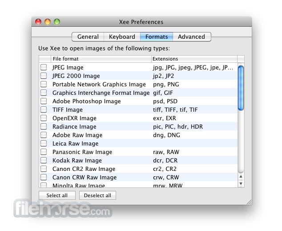Enable Adobe Raw Image checkbox

[x=44, y=135]
